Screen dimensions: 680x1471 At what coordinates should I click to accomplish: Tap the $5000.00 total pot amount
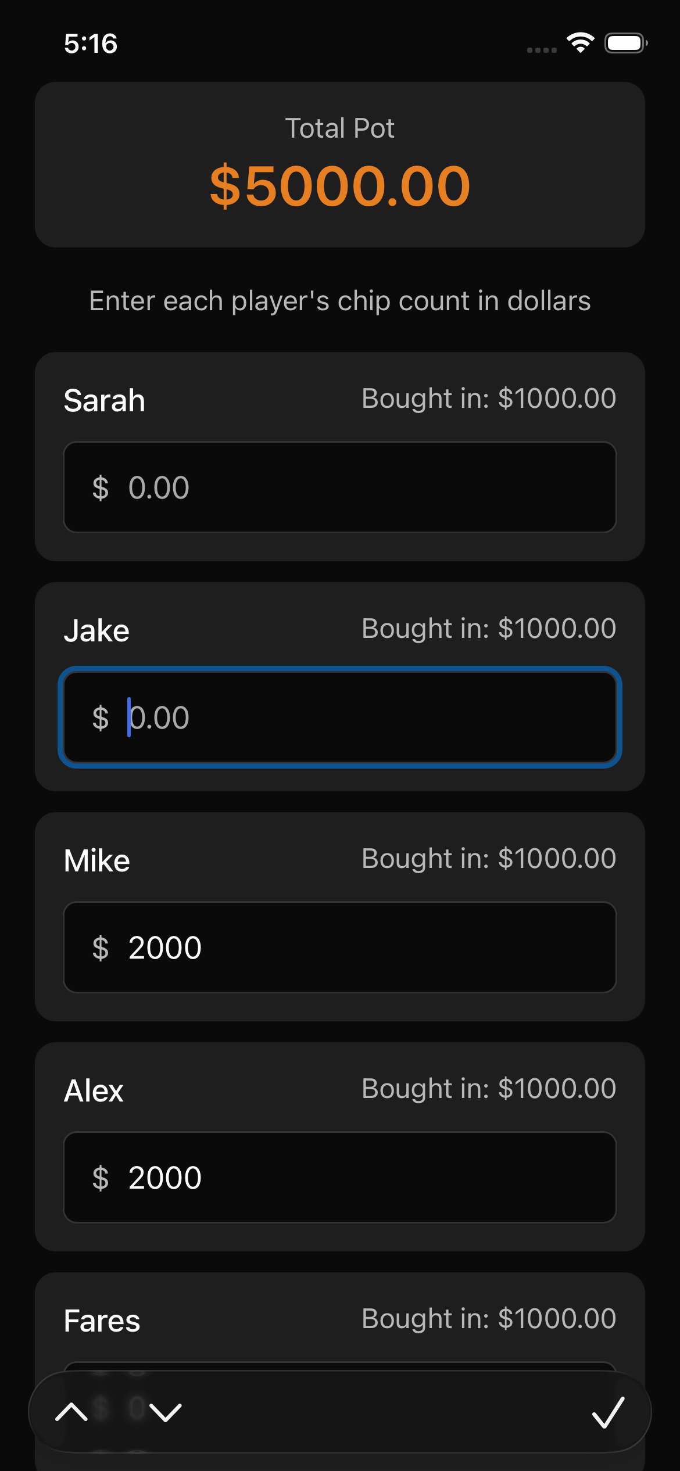[340, 186]
